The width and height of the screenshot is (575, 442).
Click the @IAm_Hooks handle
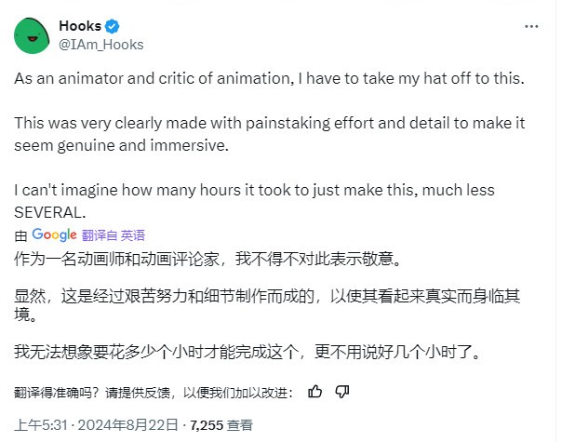pos(100,44)
